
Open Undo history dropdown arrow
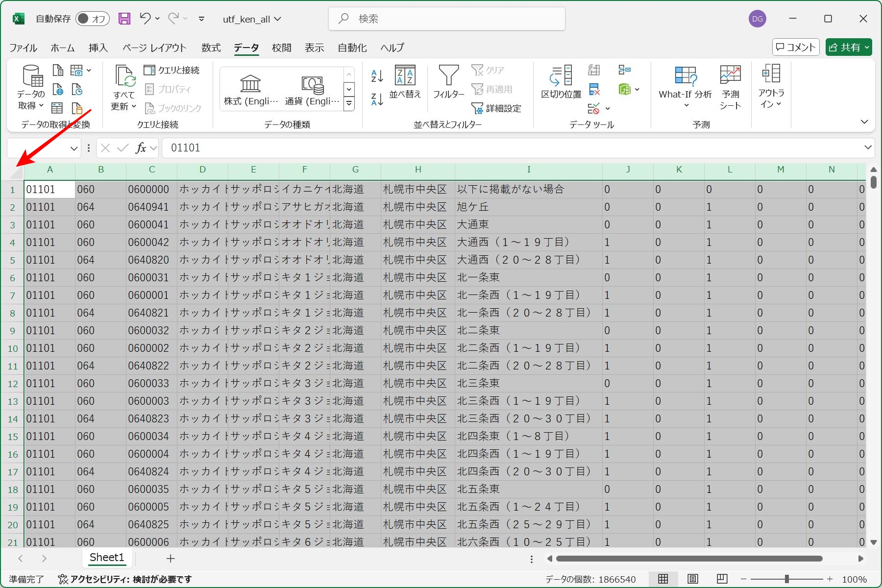coord(157,19)
